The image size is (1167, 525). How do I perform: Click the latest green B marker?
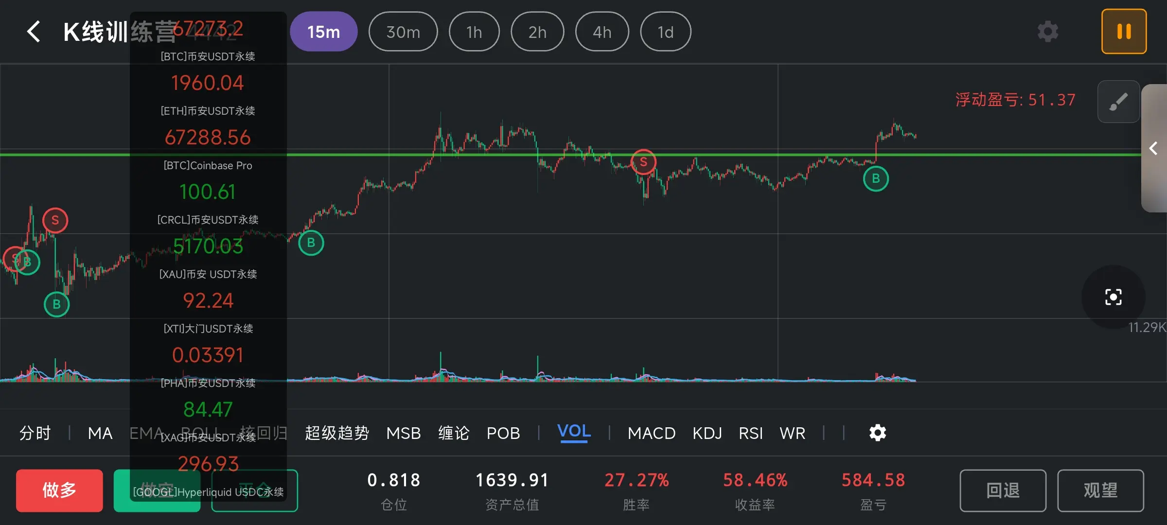pyautogui.click(x=875, y=179)
